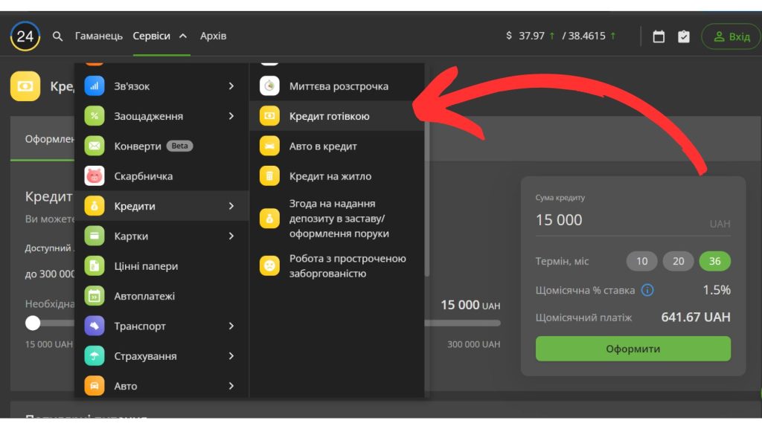This screenshot has height=429, width=762.
Task: Expand the Заощадження submenu arrow
Action: 231,116
